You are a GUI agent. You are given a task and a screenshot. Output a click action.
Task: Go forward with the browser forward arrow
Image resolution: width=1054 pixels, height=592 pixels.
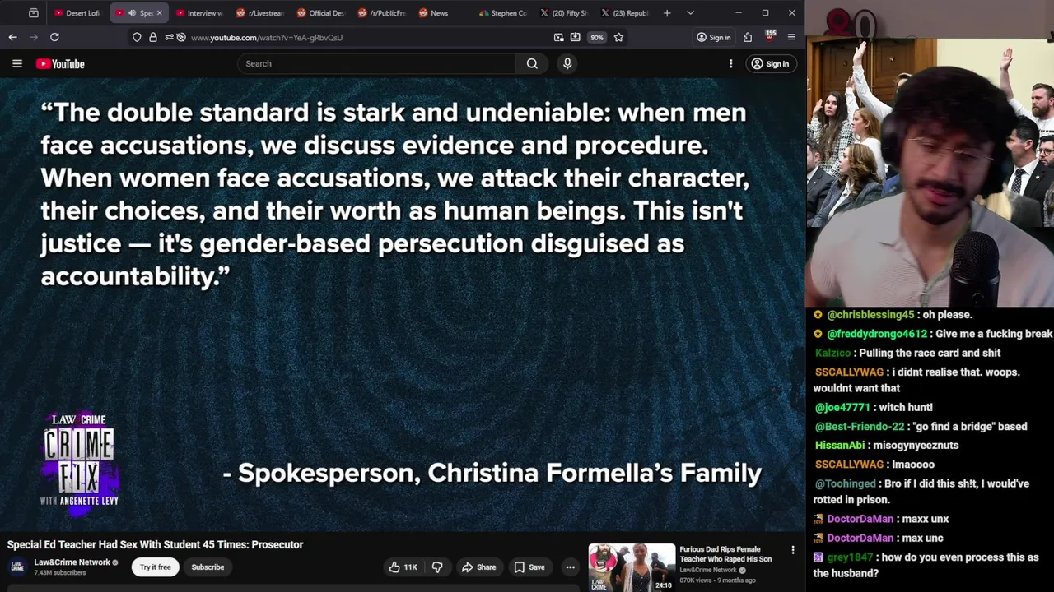tap(34, 37)
